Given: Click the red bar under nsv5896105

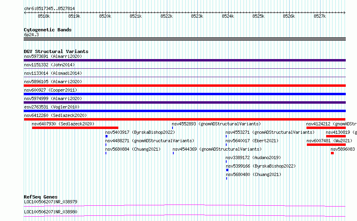Looking at the screenshot, I should pos(185,86).
